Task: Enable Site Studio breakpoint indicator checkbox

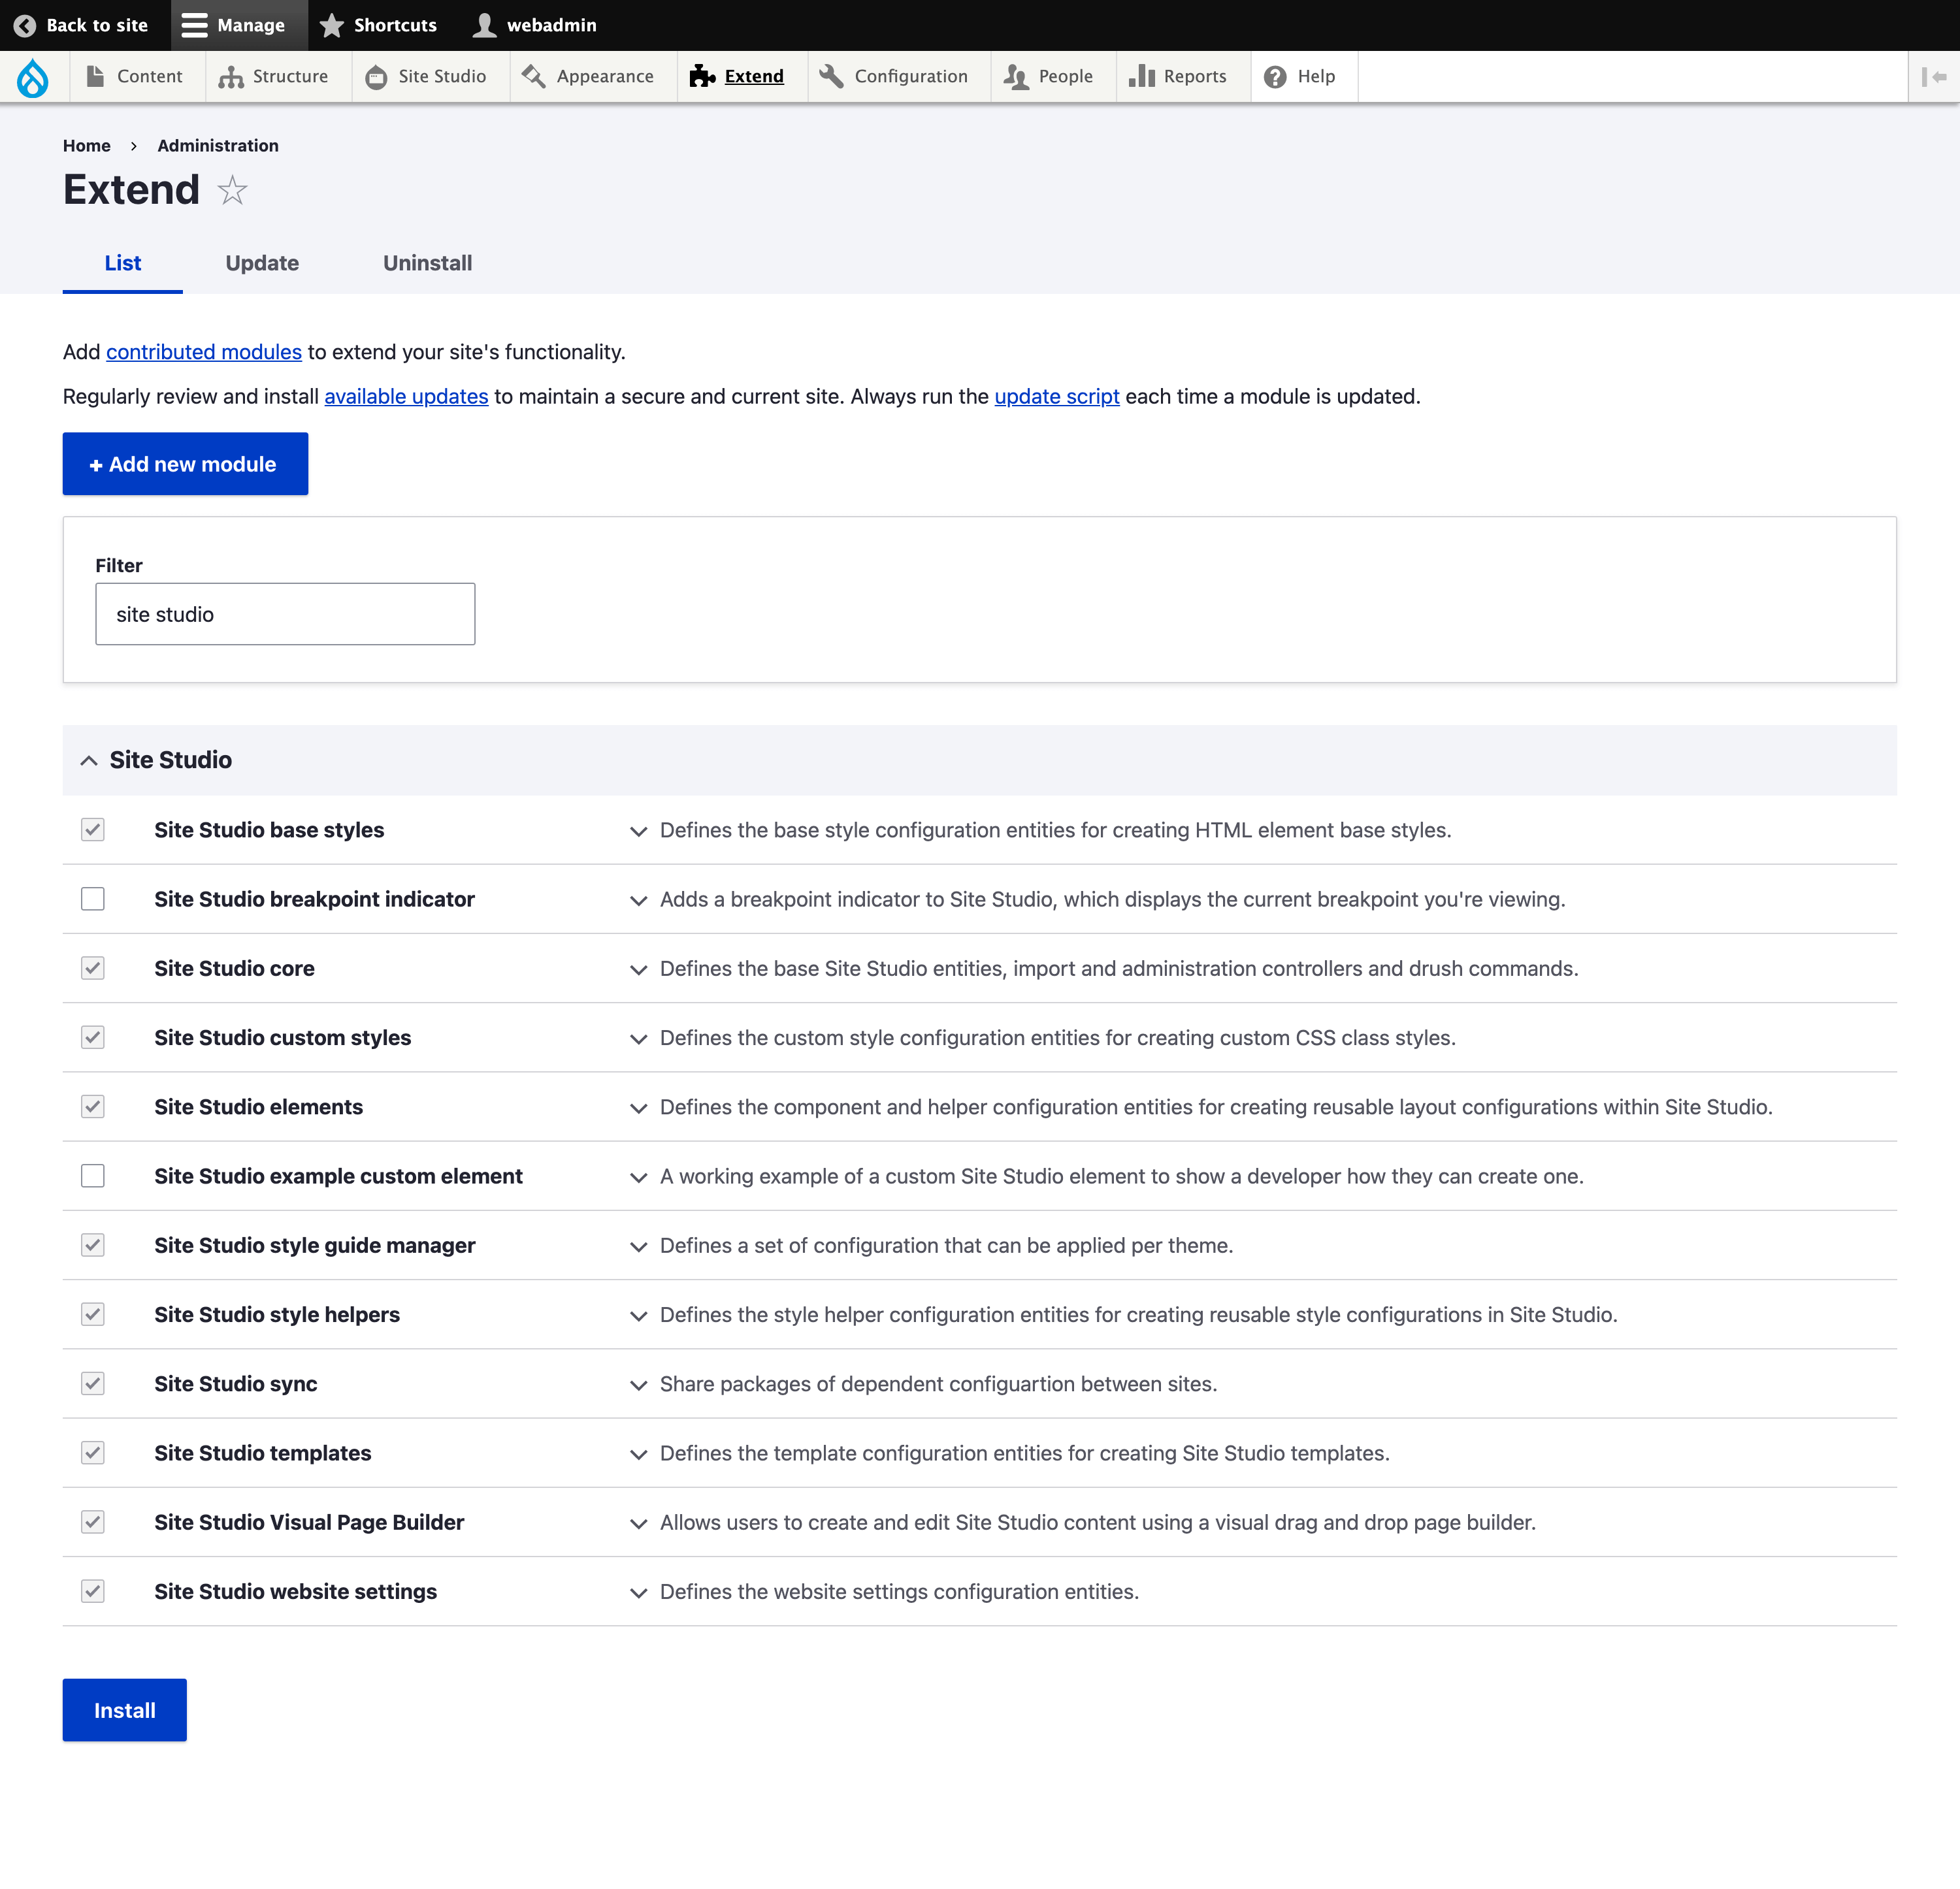Action: (x=93, y=899)
